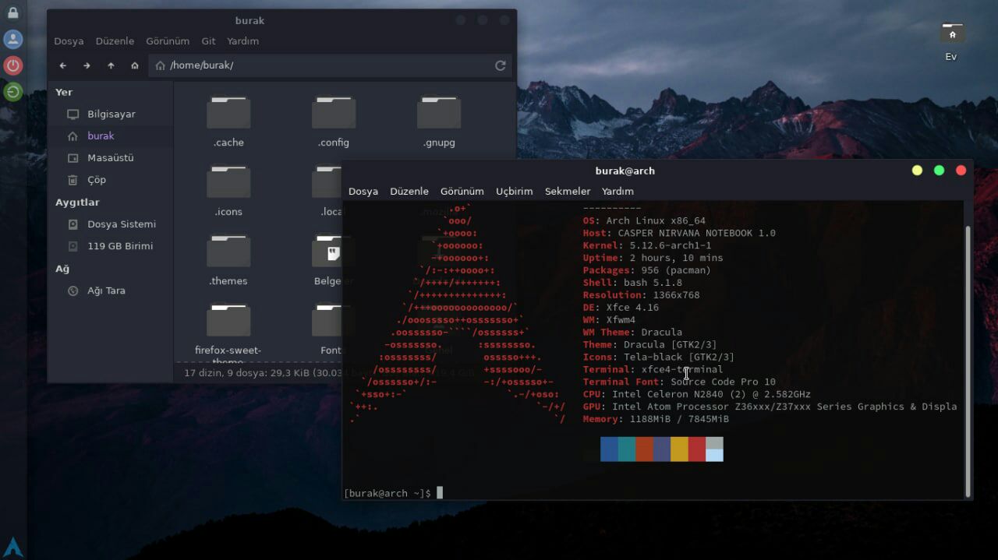Image resolution: width=998 pixels, height=560 pixels.
Task: Click the yellow color block in neofetch
Action: [679, 449]
